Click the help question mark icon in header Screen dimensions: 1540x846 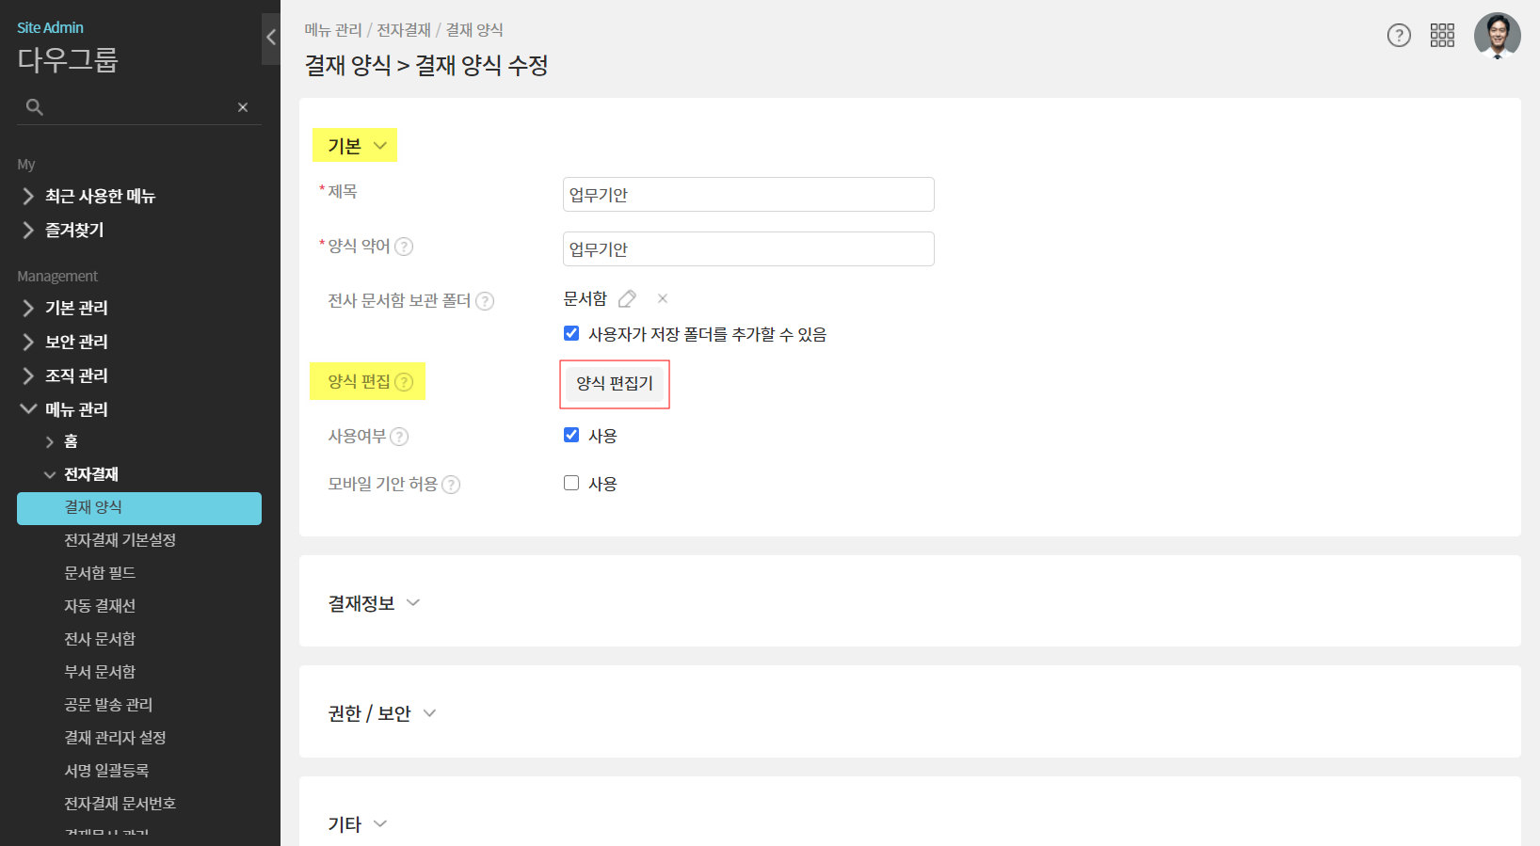[1399, 36]
